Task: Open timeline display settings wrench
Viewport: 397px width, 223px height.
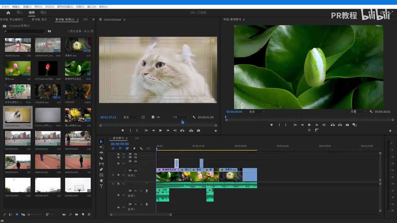Action: pos(141,149)
